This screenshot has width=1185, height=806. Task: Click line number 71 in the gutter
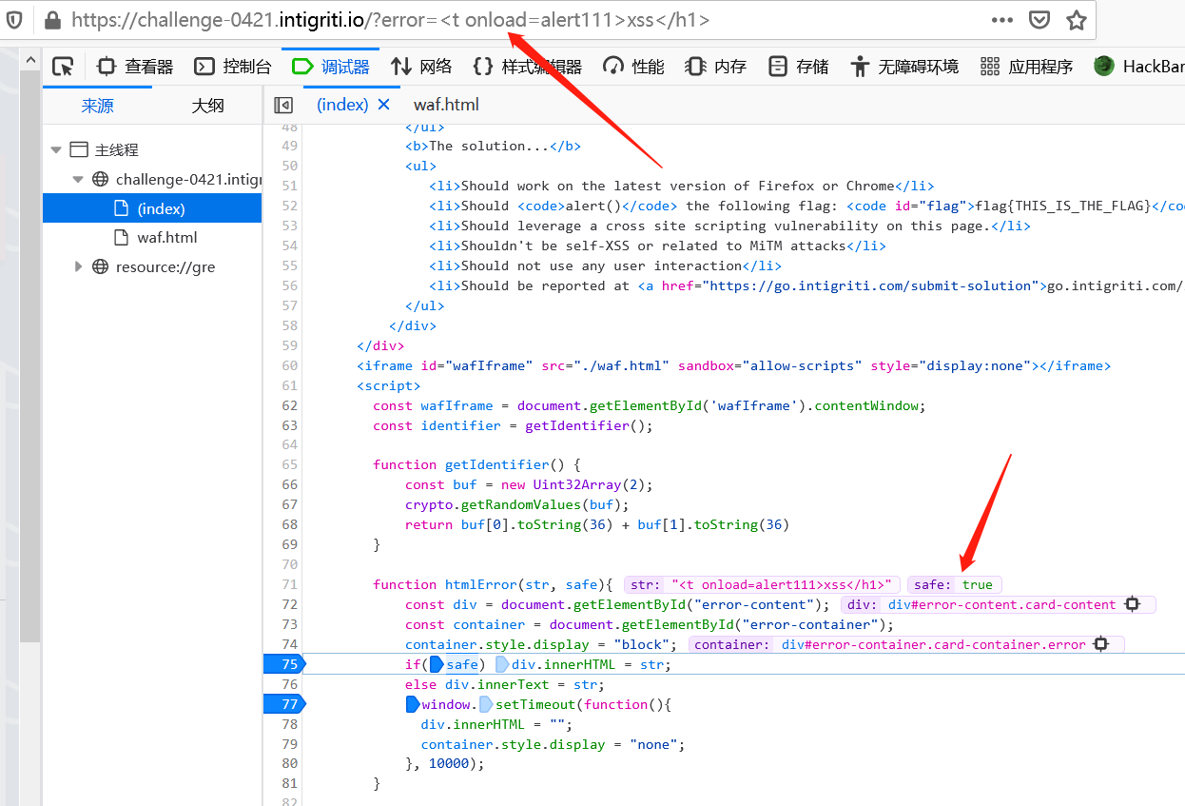coord(289,584)
